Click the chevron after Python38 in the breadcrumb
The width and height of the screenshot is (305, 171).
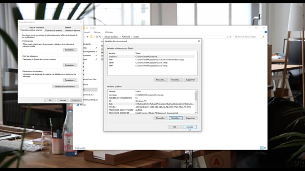132,37
